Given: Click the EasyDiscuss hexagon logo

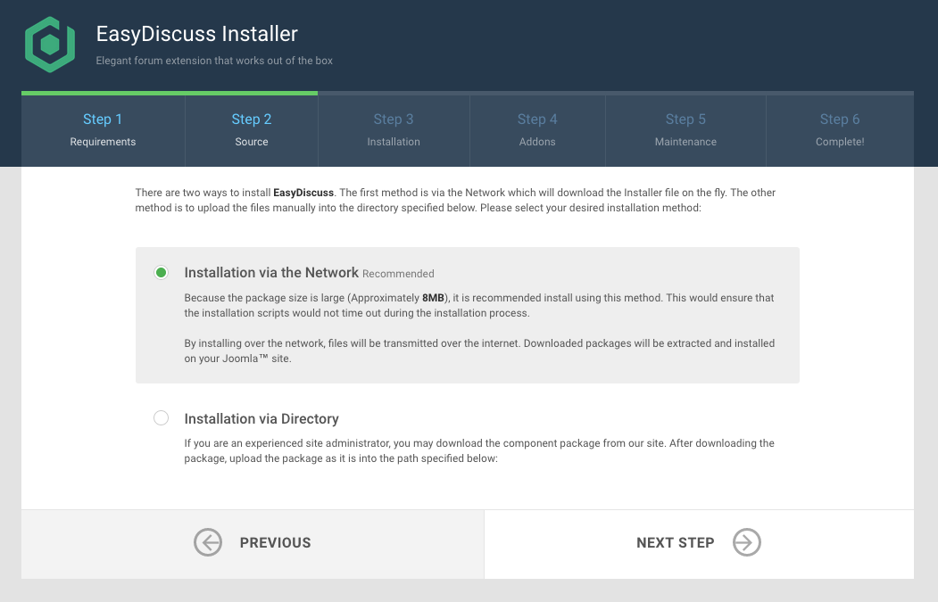Looking at the screenshot, I should [x=50, y=45].
